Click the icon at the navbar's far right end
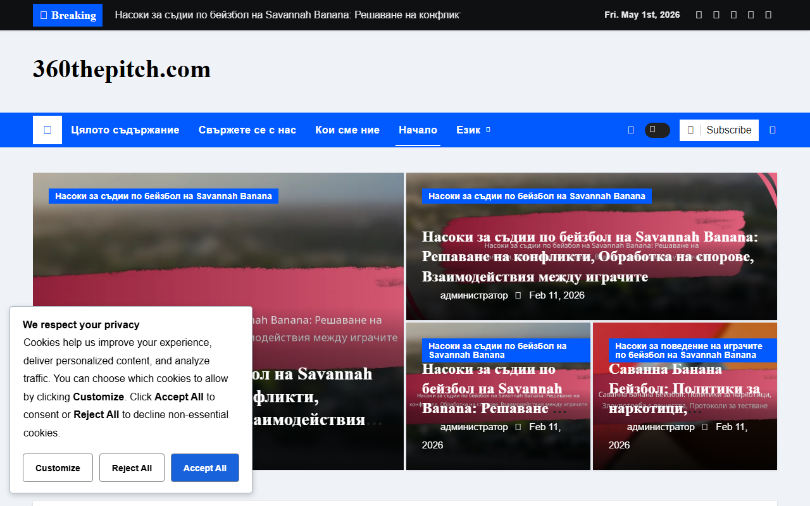The width and height of the screenshot is (810, 506). pos(772,130)
